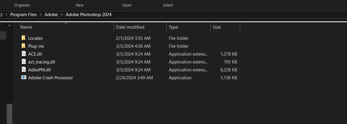Expand chevron before Program Files breadcrumb
This screenshot has height=124, width=347.
[x=6, y=15]
